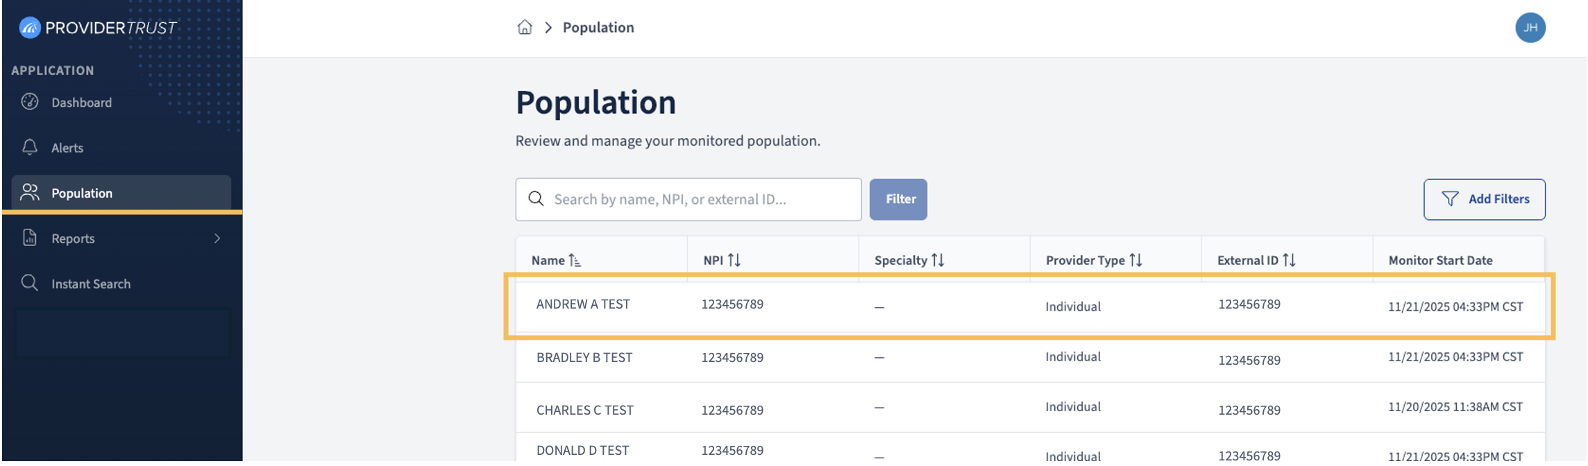Click the ProviderTrust logo
This screenshot has height=466, width=1588.
[98, 28]
